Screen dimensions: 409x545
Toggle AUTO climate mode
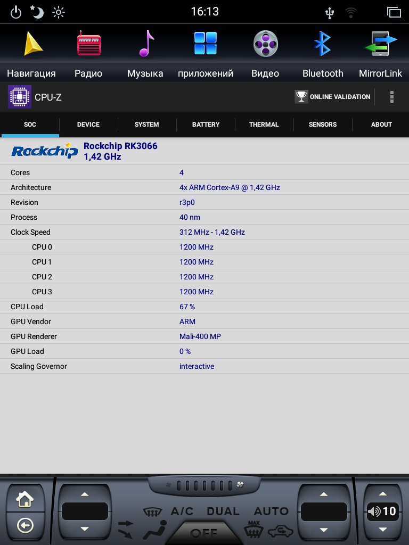click(x=271, y=511)
